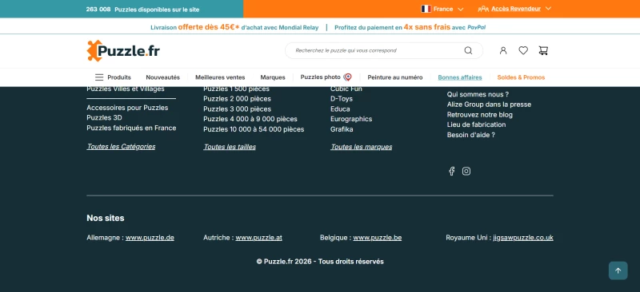Click the Mondial Relay free delivery banner
Screen dimensions: 640x292
(x=234, y=27)
